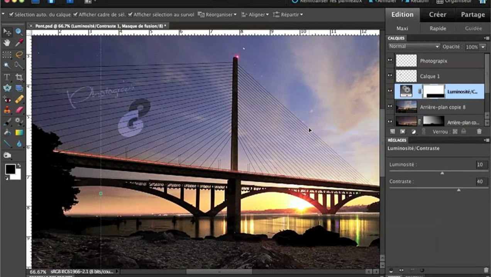The image size is (491, 277).
Task: Select the Spot Healing bandage tool
Action: (19, 99)
